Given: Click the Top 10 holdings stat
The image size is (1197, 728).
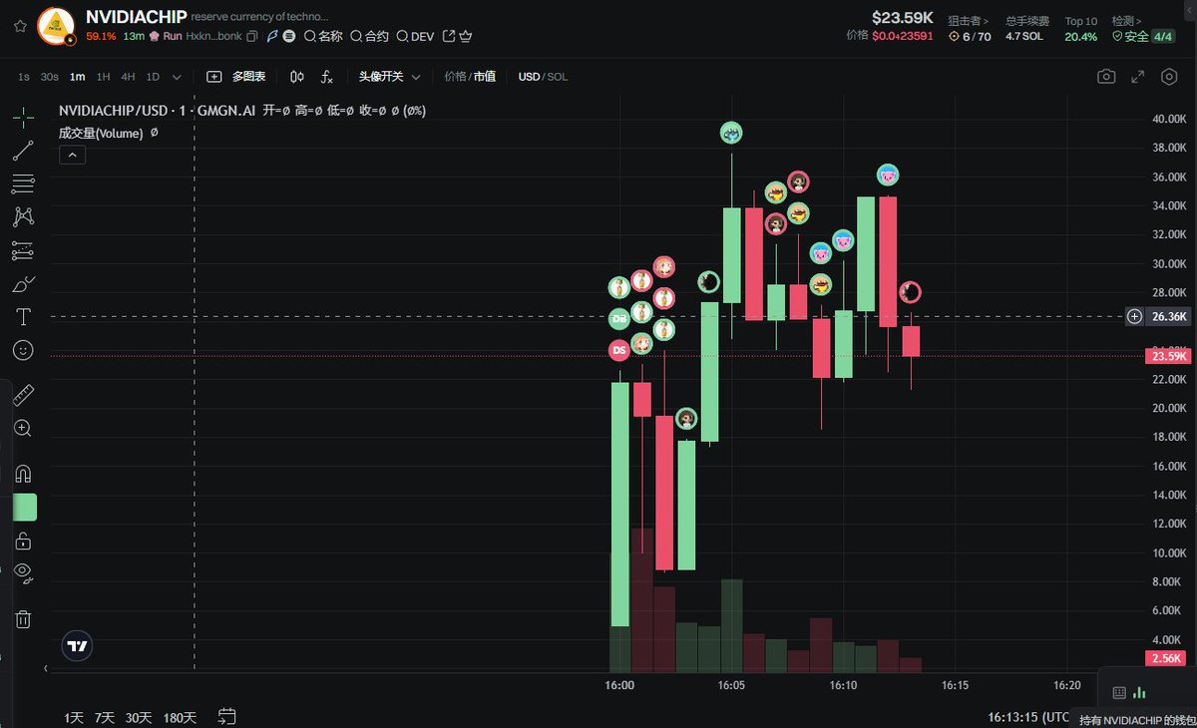Looking at the screenshot, I should [x=1081, y=29].
